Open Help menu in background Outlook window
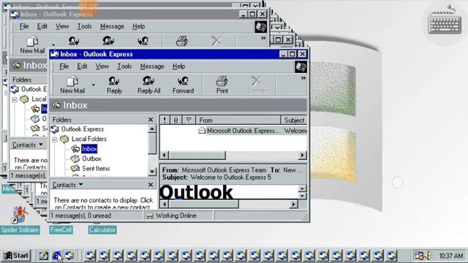The height and width of the screenshot is (263, 468). (x=138, y=26)
